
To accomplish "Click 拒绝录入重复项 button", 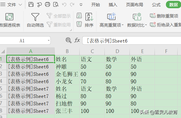I will point(165,25).
